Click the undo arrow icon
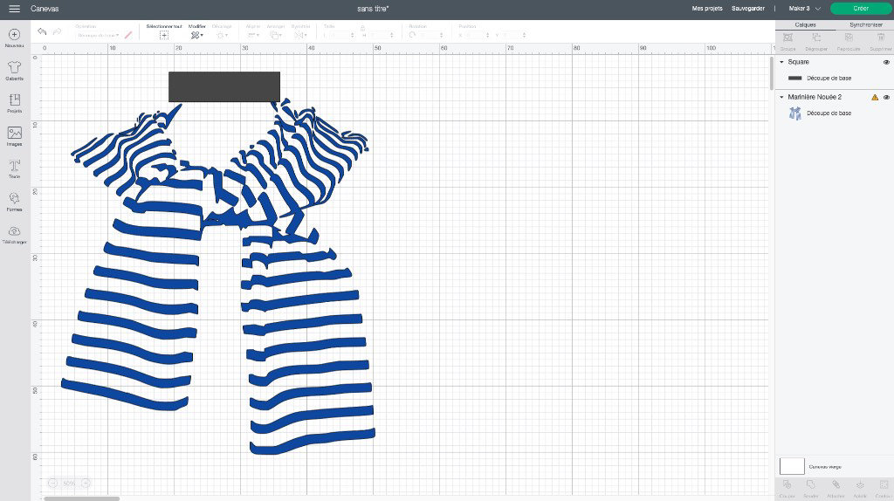Image resolution: width=894 pixels, height=501 pixels. click(x=42, y=31)
